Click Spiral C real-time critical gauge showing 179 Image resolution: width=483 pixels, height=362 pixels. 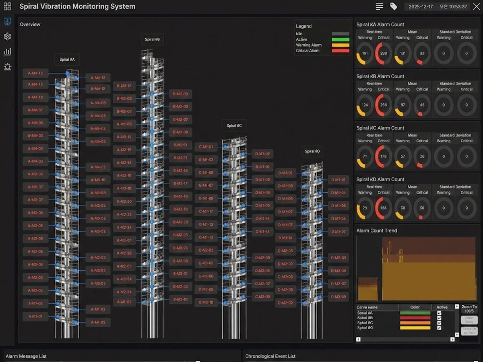point(384,156)
